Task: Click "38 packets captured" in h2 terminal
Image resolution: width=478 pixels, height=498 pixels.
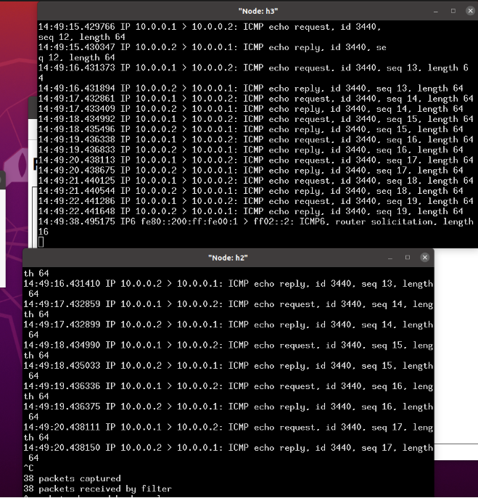Action: [72, 478]
